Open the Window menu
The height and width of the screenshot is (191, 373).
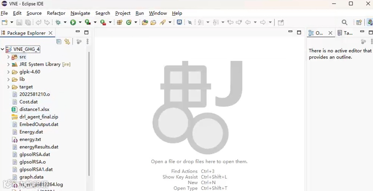[x=158, y=13]
